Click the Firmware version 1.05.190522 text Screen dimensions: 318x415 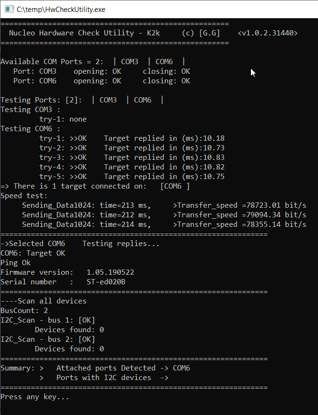click(x=67, y=272)
